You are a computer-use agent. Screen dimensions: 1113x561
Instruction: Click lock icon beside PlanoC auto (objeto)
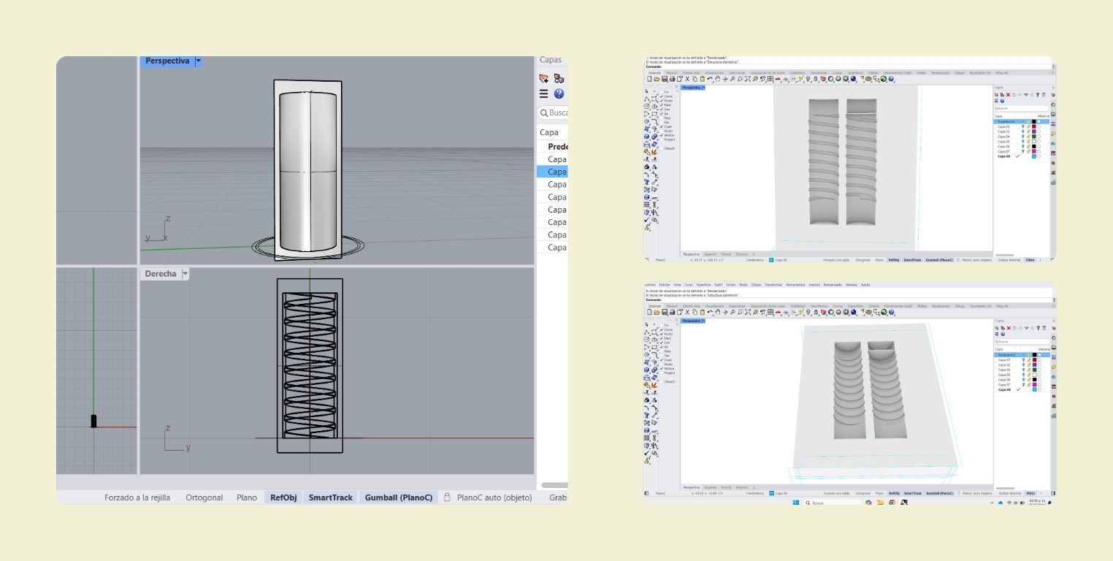[447, 497]
